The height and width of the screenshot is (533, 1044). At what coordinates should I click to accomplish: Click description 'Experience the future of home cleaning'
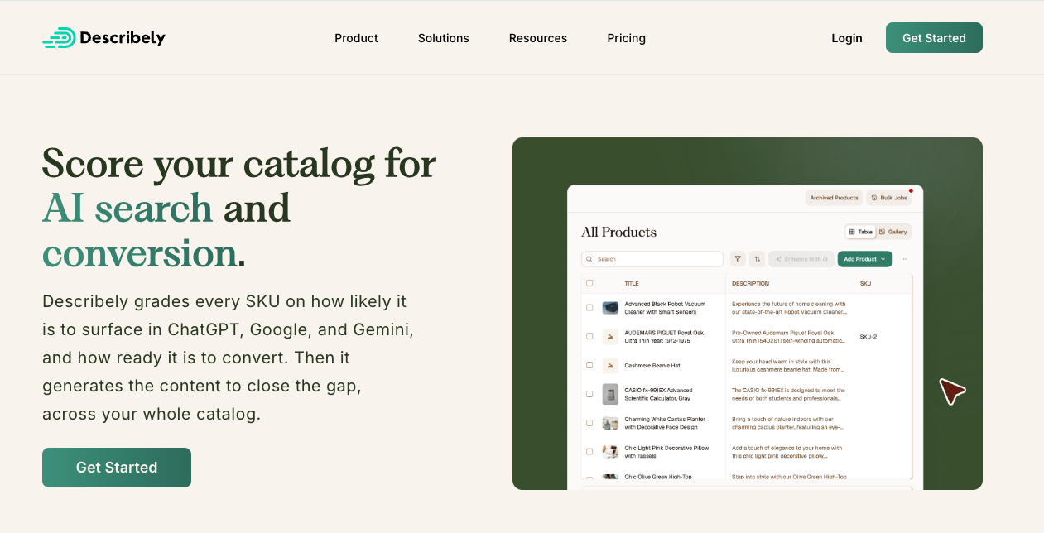tap(790, 308)
